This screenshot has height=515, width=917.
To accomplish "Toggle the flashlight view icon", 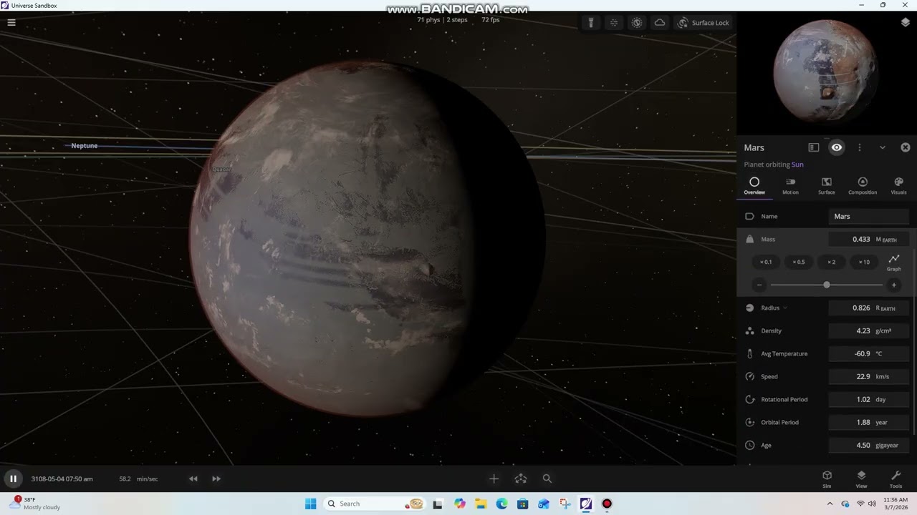I will [x=591, y=23].
